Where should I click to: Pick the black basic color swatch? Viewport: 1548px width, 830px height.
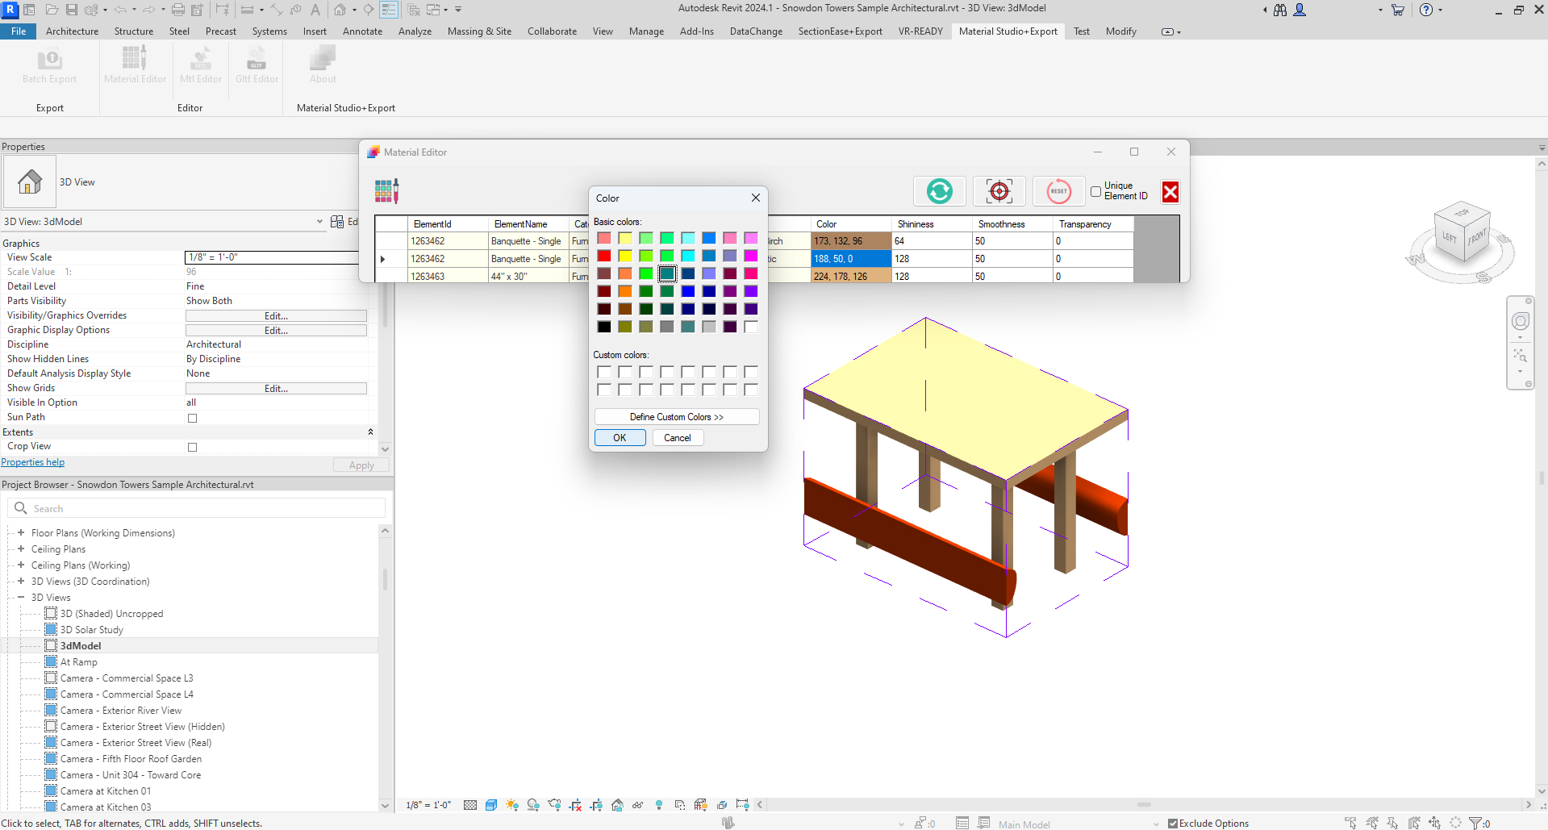coord(604,327)
